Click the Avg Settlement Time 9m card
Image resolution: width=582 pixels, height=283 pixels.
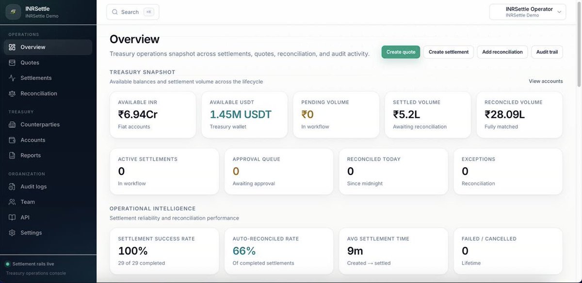click(393, 252)
